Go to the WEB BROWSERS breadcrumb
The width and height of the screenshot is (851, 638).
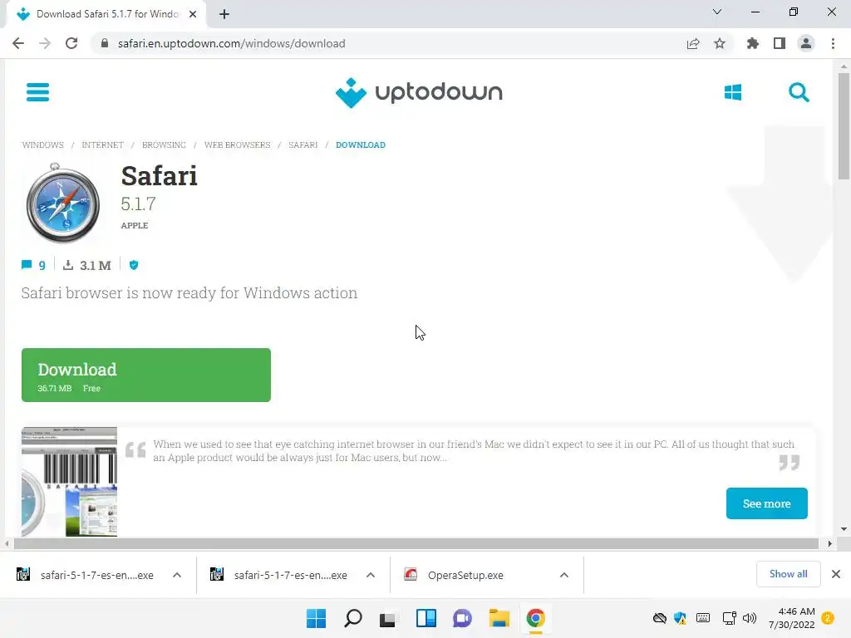[237, 145]
